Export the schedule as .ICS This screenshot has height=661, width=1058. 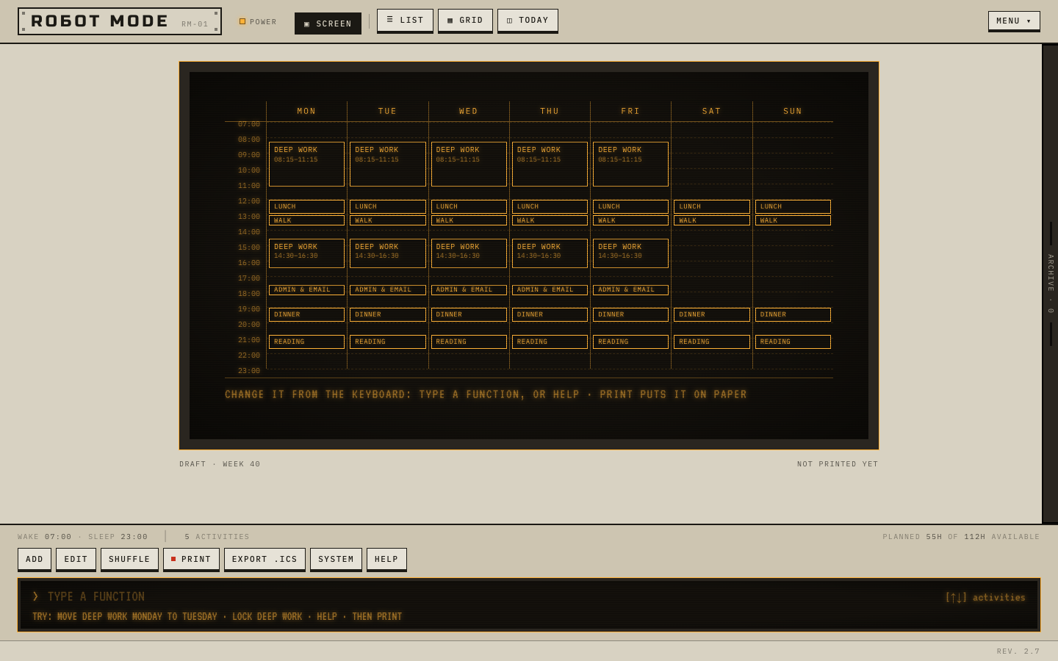(x=264, y=559)
